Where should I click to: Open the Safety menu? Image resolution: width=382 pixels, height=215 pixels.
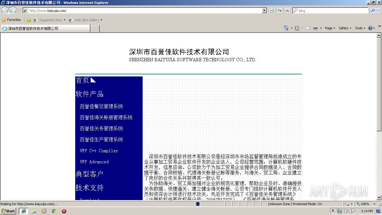pyautogui.click(x=345, y=28)
